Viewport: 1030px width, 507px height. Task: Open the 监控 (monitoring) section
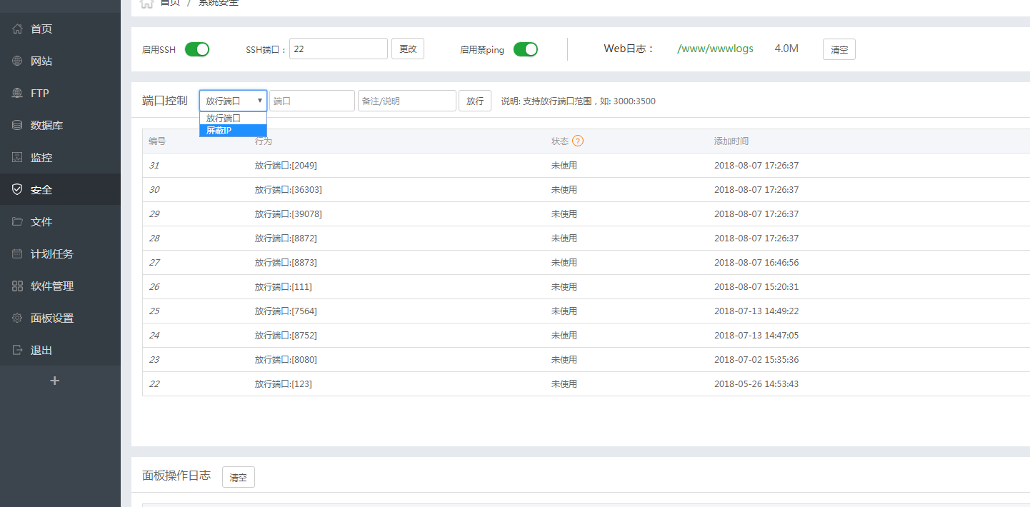[41, 157]
